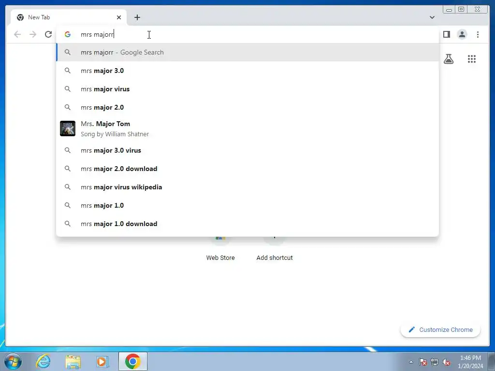The height and width of the screenshot is (371, 495).
Task: Select the 'mrs major 2.0 download' suggestion
Action: pyautogui.click(x=247, y=169)
